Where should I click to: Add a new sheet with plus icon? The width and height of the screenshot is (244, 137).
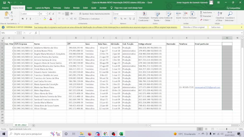(x=34, y=125)
